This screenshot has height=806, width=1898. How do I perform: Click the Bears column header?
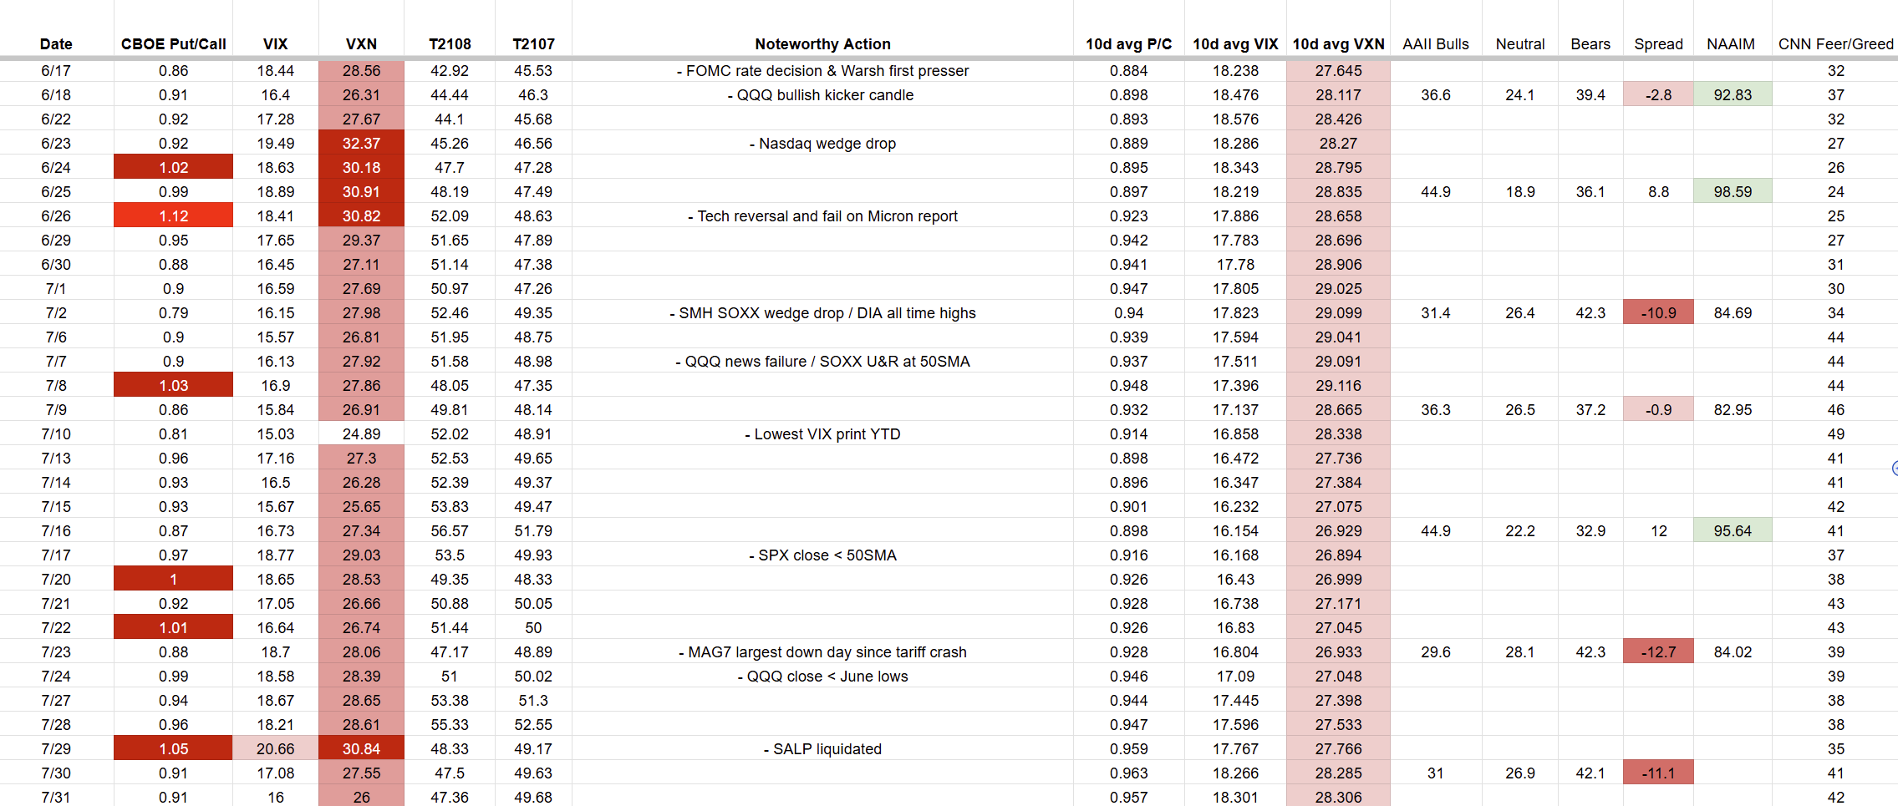pyautogui.click(x=1590, y=44)
